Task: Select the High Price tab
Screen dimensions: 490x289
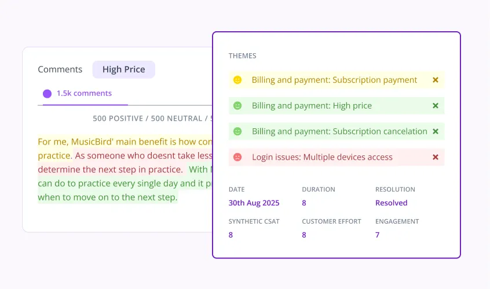Action: point(124,69)
